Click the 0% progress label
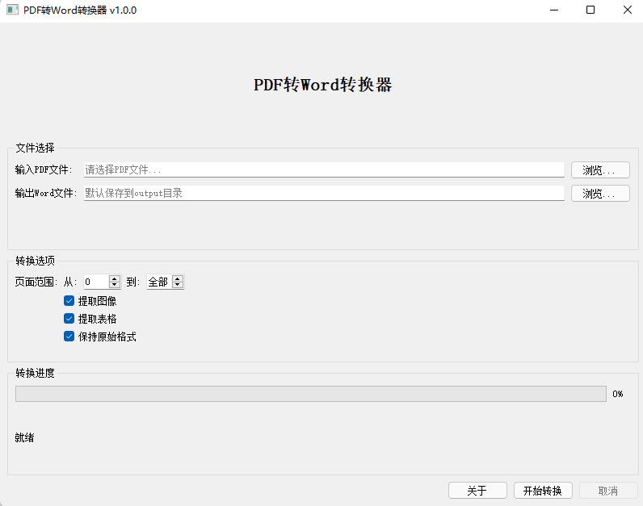Viewport: 643px width, 506px height. tap(618, 394)
